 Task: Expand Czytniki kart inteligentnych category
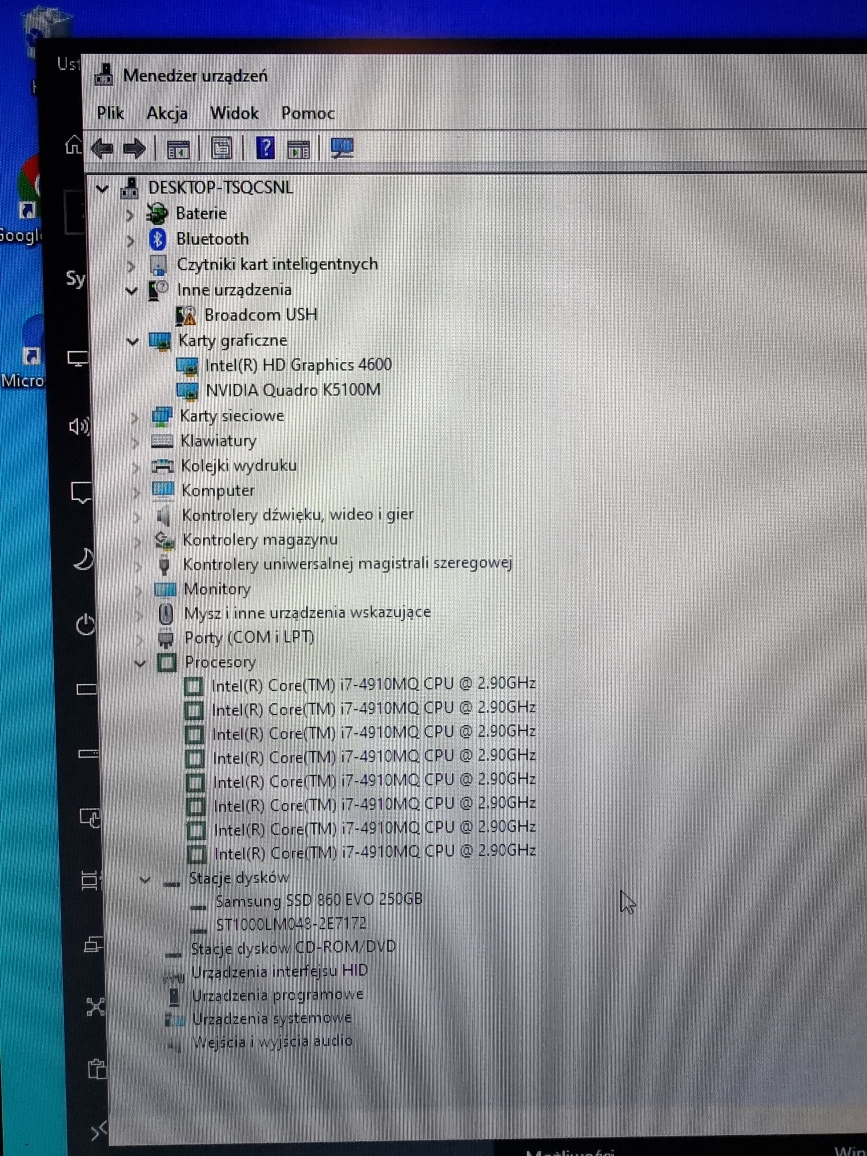click(131, 266)
